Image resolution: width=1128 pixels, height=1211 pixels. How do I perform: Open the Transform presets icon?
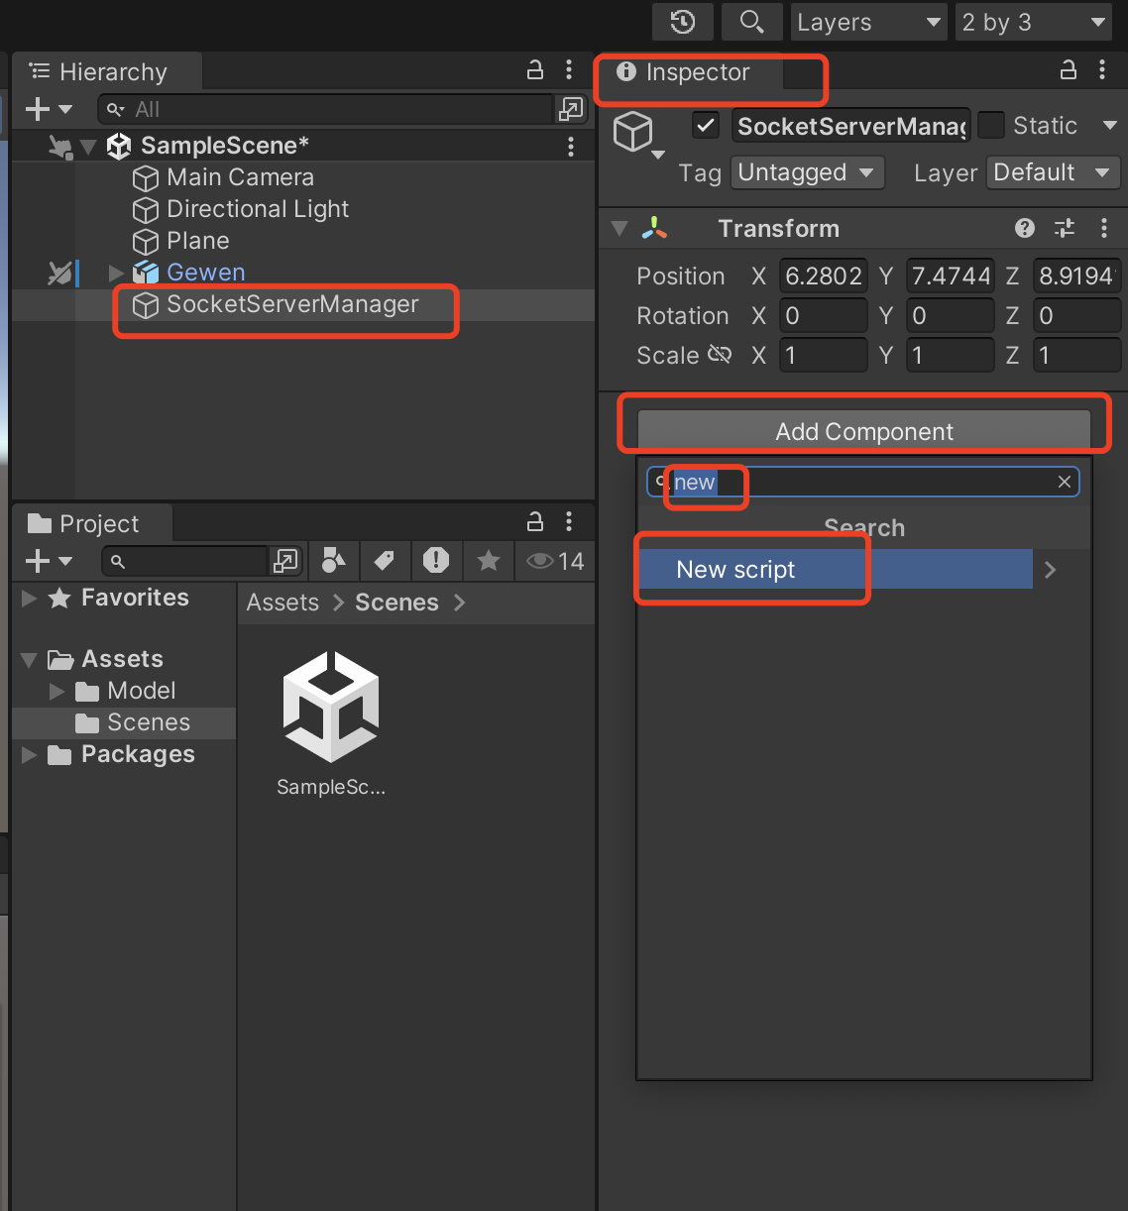point(1065,229)
